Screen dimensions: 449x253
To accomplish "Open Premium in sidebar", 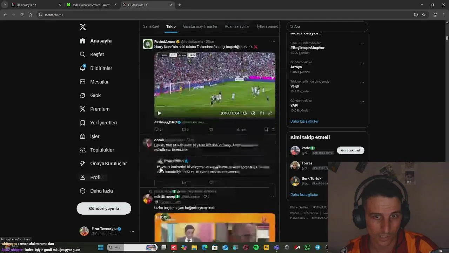I will [95, 109].
